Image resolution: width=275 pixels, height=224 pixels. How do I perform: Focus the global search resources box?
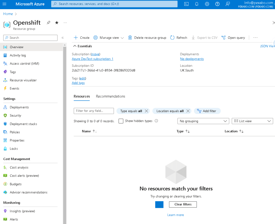[114, 4]
